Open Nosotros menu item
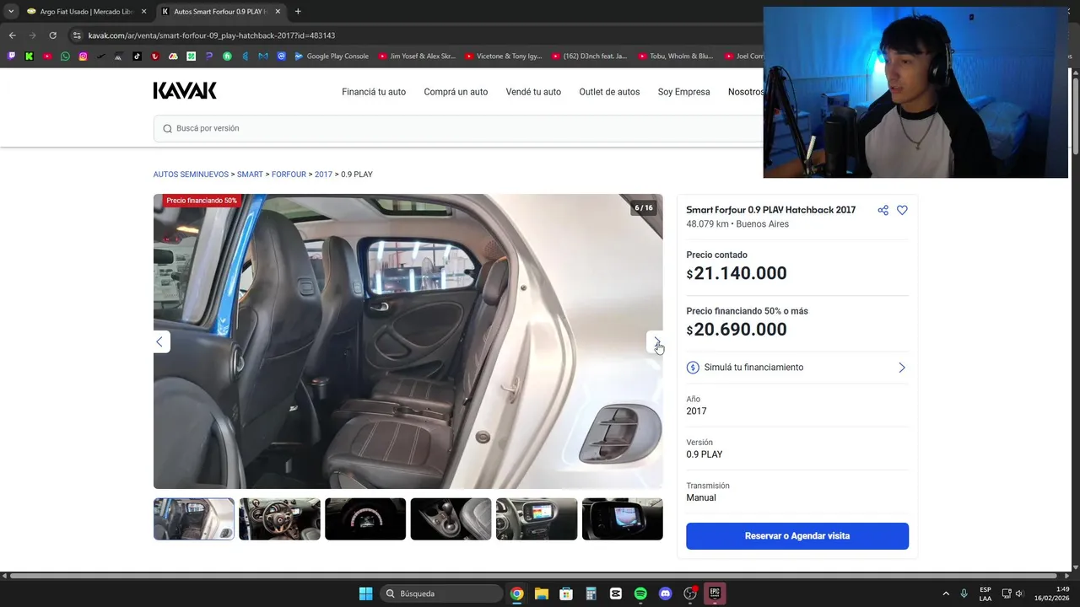Screen dimensions: 1080x607 745,92
